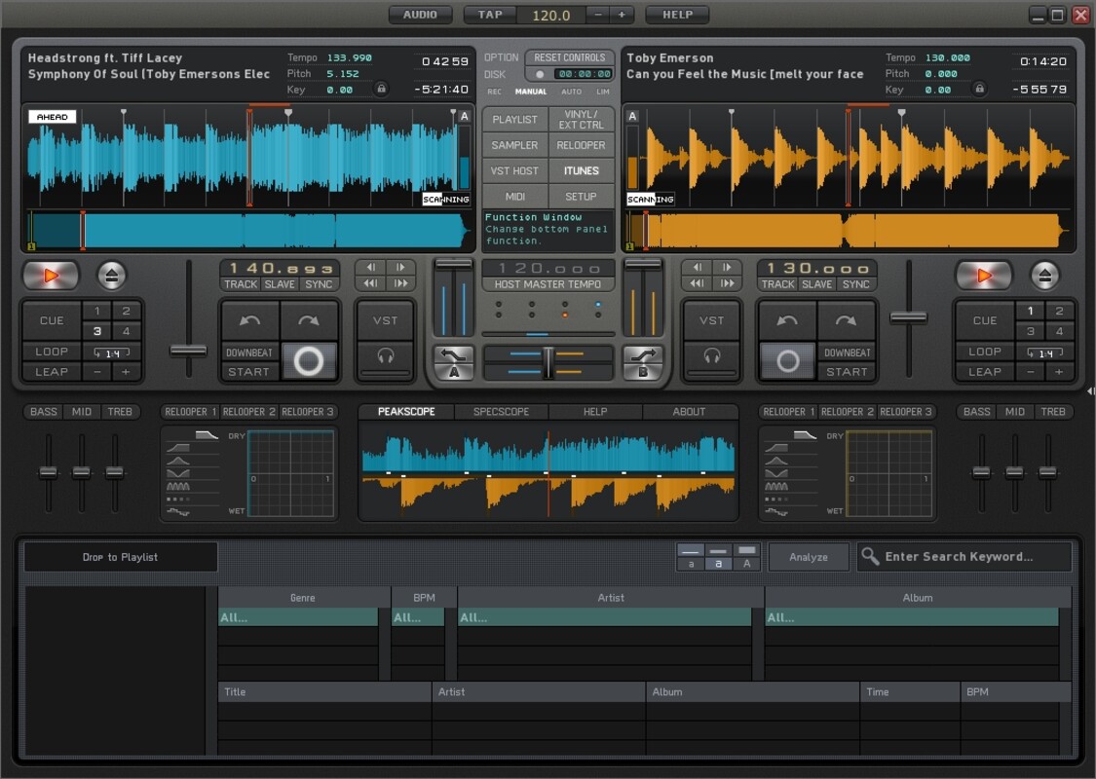This screenshot has width=1096, height=779.
Task: Expand the Genre filter All... list
Action: click(x=297, y=617)
